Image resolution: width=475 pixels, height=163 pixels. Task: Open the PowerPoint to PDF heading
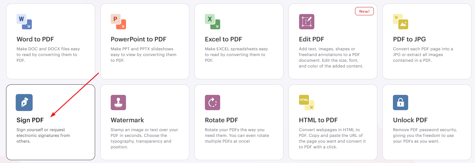[138, 39]
